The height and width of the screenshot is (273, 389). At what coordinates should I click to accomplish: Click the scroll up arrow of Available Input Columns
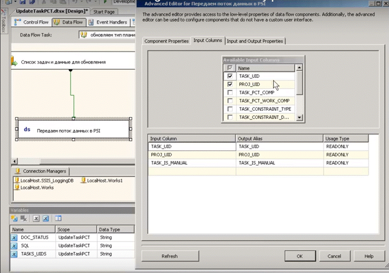click(299, 68)
